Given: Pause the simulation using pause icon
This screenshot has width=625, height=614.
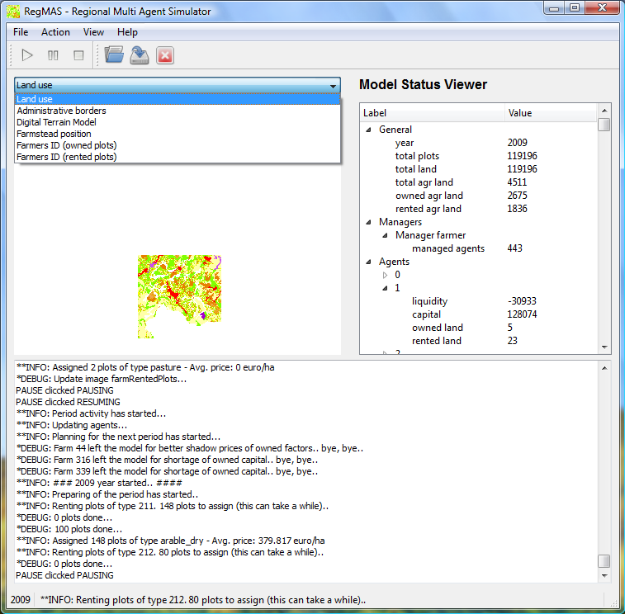Looking at the screenshot, I should 53,55.
